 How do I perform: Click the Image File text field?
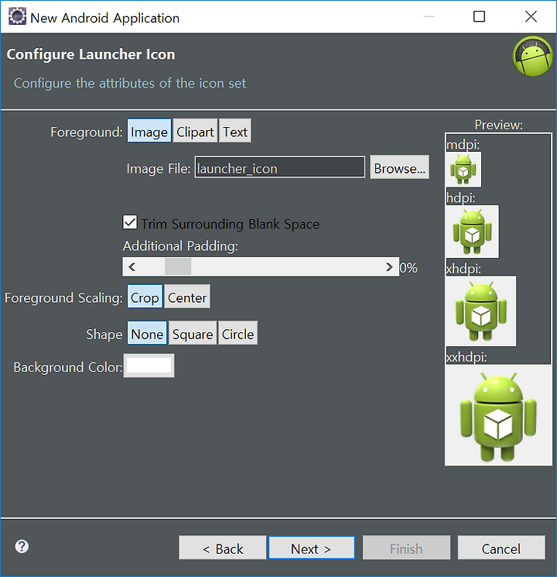pos(280,167)
